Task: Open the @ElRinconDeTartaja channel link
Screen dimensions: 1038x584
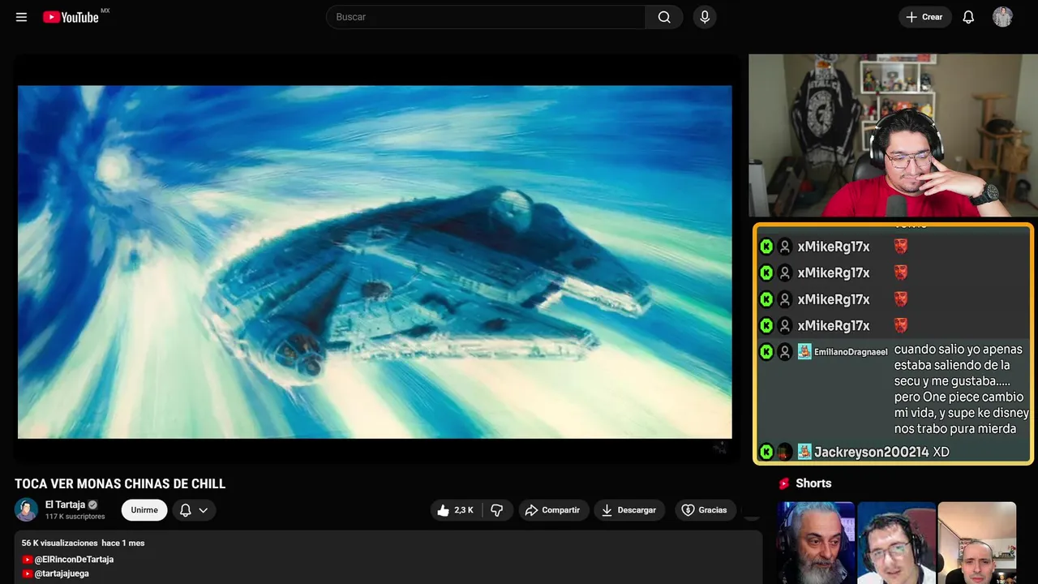Action: pos(74,560)
